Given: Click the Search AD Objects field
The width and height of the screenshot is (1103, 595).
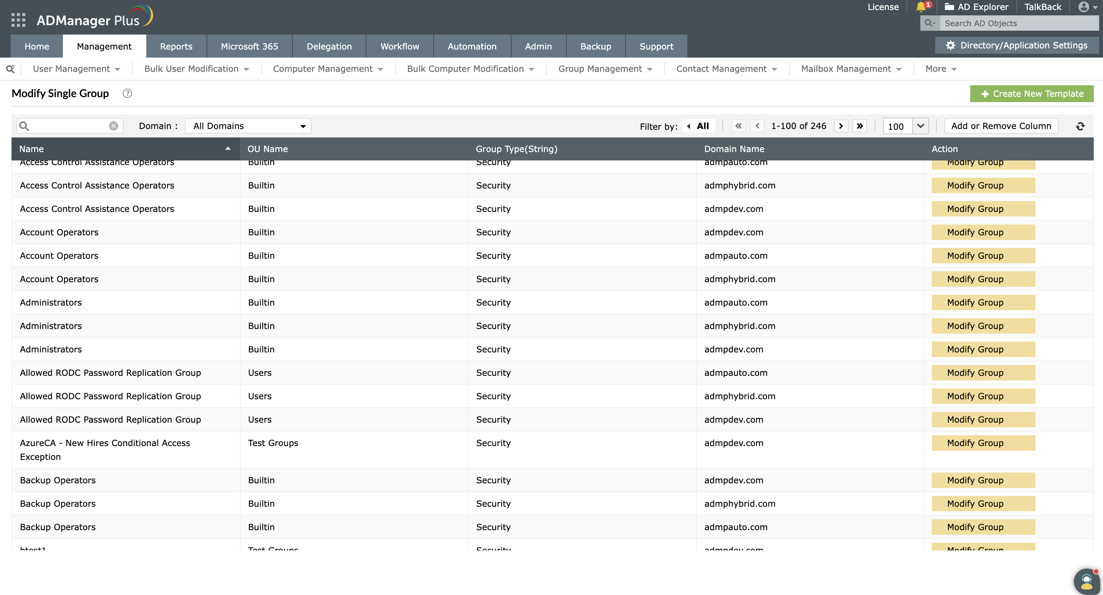Looking at the screenshot, I should (x=1019, y=23).
